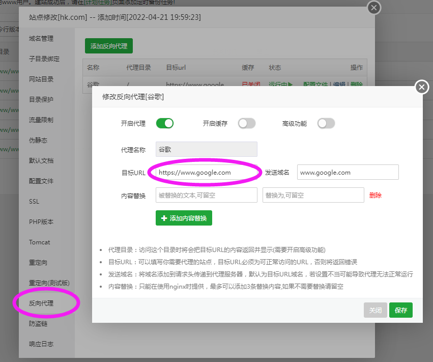This screenshot has width=433, height=362.
Task: Save changes with the 保存 button
Action: (x=401, y=310)
